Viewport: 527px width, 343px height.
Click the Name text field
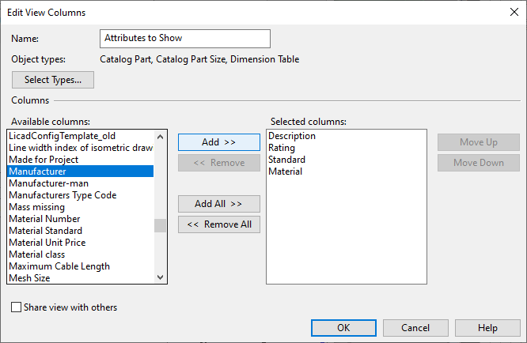186,38
